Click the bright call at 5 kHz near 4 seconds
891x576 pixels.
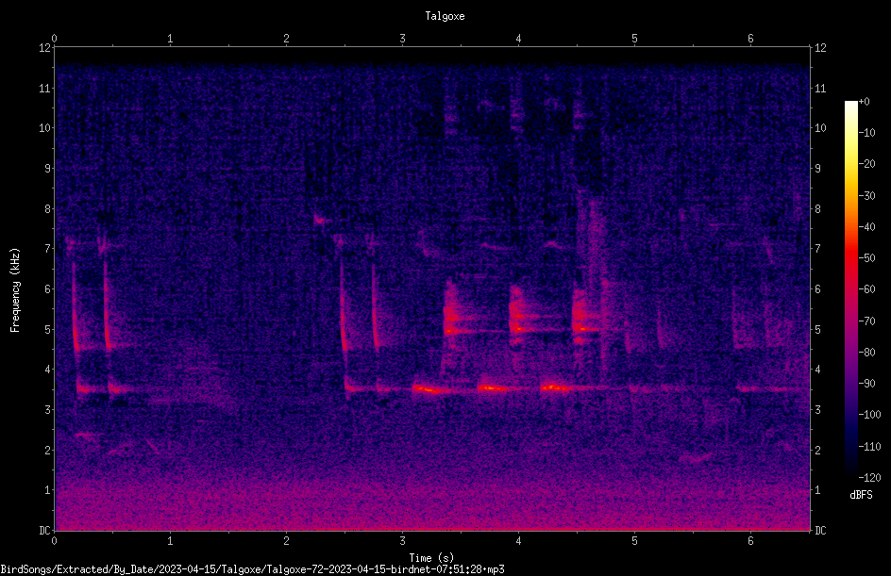point(517,328)
